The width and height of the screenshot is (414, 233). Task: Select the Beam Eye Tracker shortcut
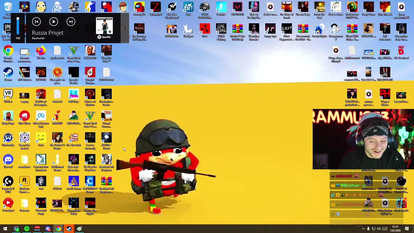tap(25, 141)
